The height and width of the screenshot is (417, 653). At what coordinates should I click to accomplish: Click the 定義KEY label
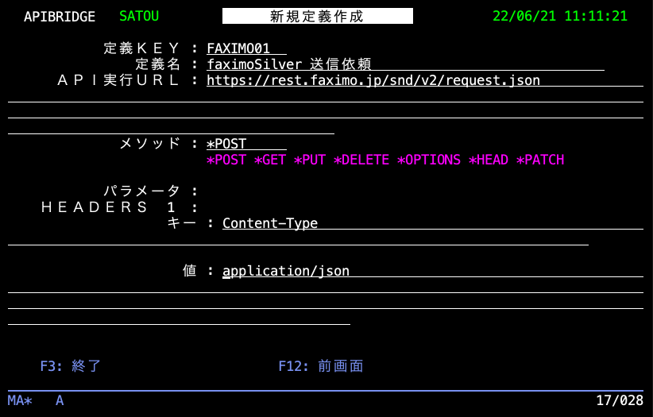point(141,48)
